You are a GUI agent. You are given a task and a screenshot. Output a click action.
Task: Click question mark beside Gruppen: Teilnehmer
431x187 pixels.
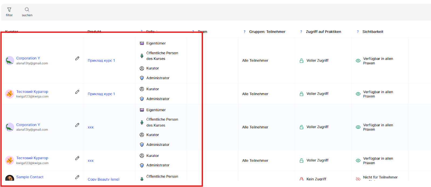245,32
